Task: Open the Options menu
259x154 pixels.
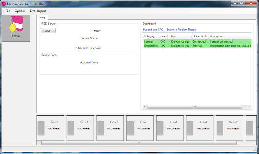Action: [20, 11]
